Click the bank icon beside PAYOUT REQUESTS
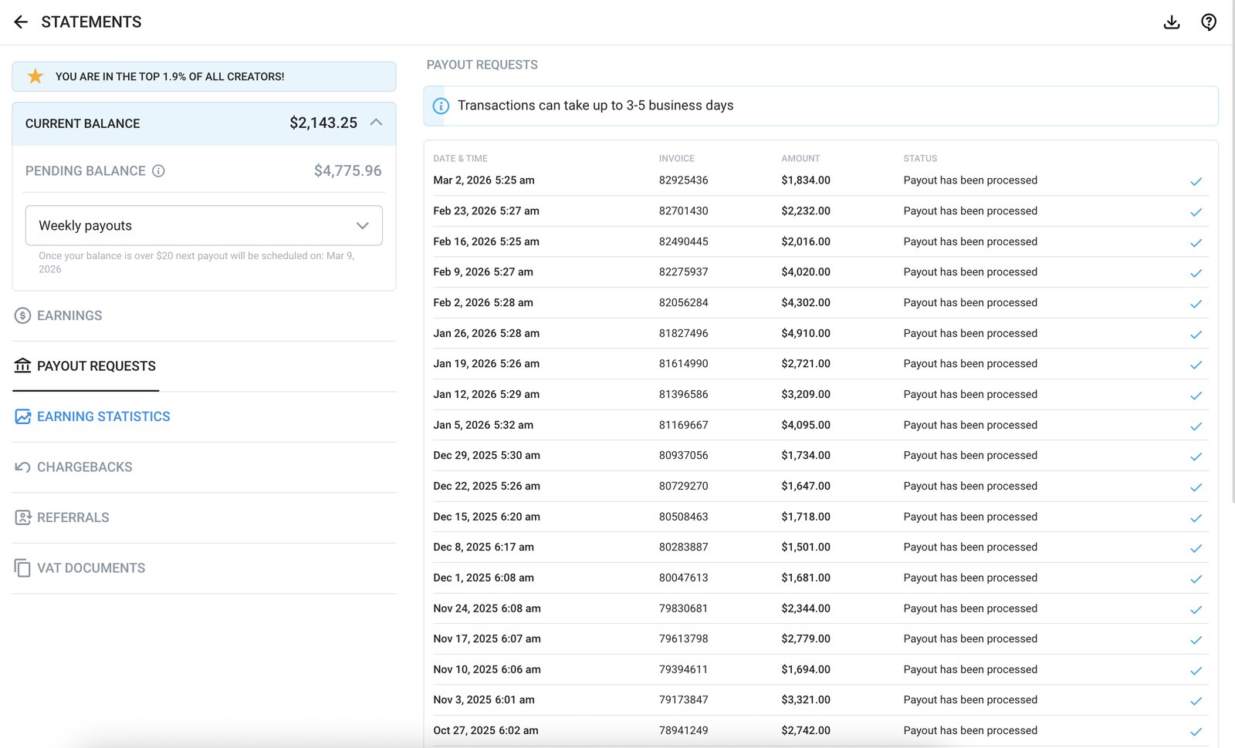 point(22,366)
